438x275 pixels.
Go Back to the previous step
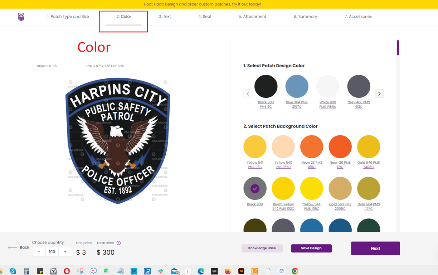click(24, 247)
